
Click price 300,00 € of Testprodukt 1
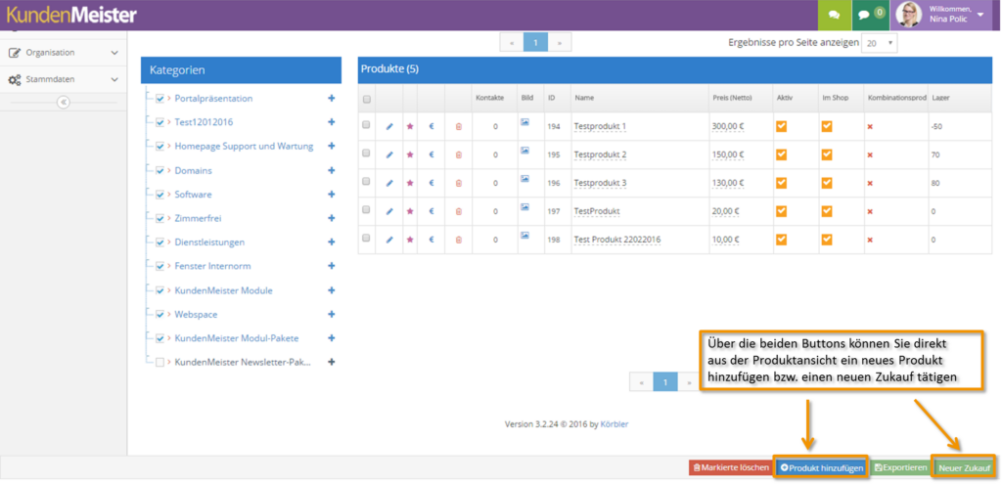coord(728,126)
